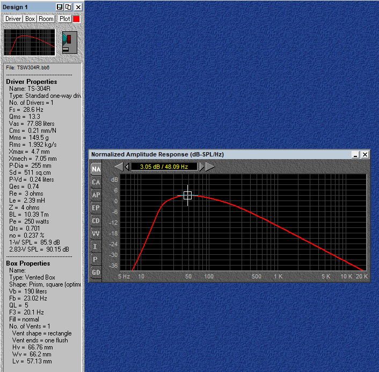Switch to the P phase tab
The height and width of the screenshot is (372, 379).
click(x=96, y=260)
